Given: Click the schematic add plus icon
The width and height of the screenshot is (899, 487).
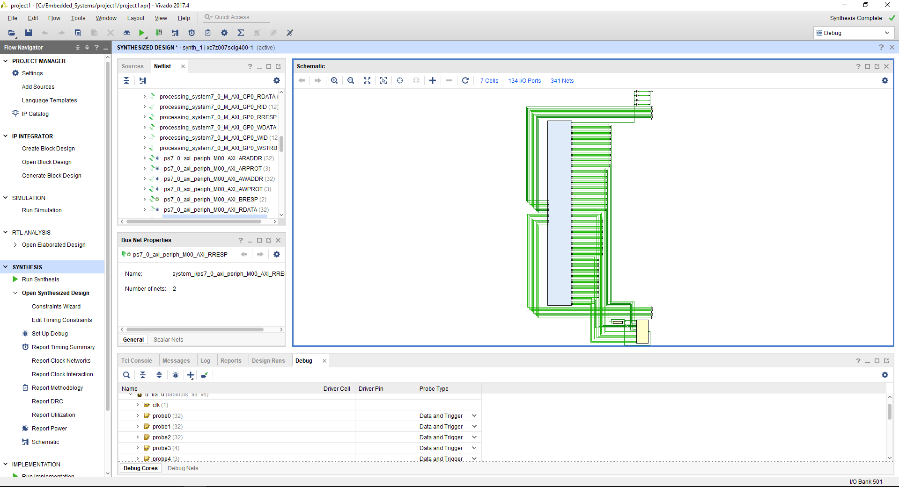Looking at the screenshot, I should coord(433,80).
